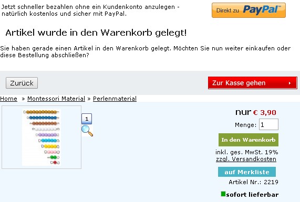
Task: Open Montessori Material breadcrumb link
Action: click(x=56, y=99)
